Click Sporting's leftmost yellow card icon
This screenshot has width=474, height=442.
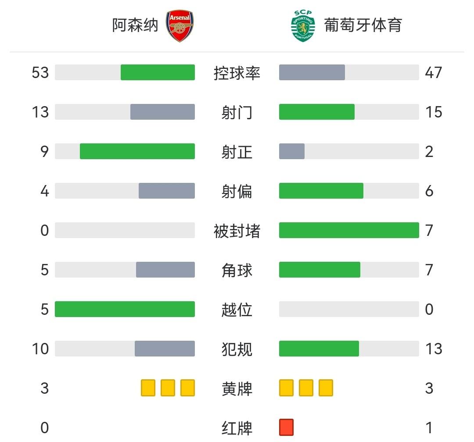pos(286,388)
